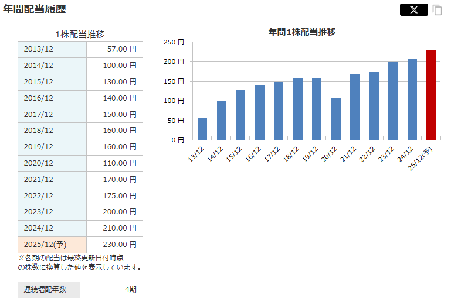Click the X share button
The height and width of the screenshot is (302, 451).
(413, 10)
